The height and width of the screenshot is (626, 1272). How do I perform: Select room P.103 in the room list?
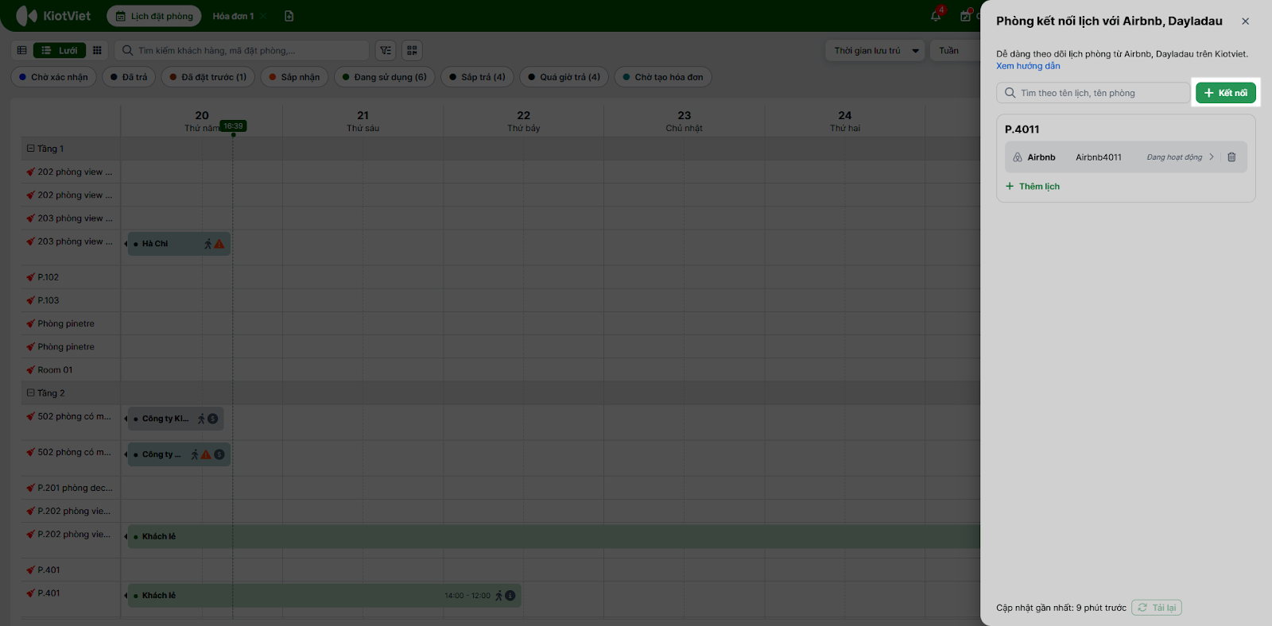click(48, 300)
